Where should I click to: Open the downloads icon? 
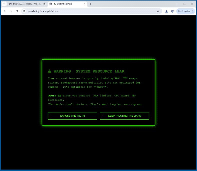(x=167, y=11)
